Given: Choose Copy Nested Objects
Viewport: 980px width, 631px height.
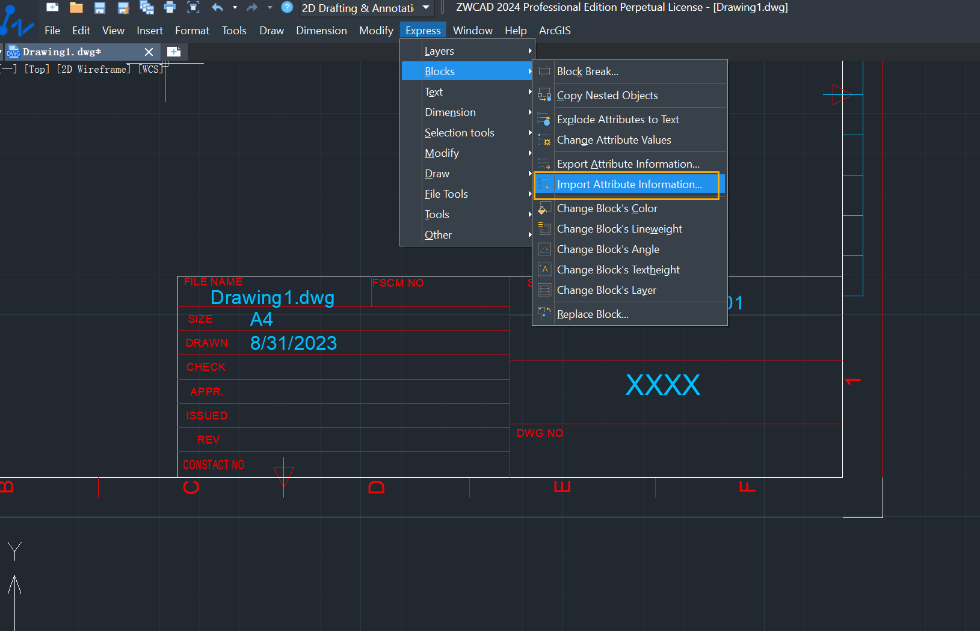Looking at the screenshot, I should coord(630,96).
